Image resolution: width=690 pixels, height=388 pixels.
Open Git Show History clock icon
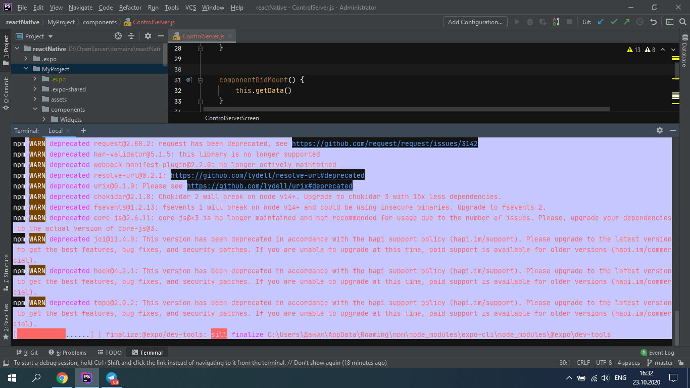click(640, 22)
